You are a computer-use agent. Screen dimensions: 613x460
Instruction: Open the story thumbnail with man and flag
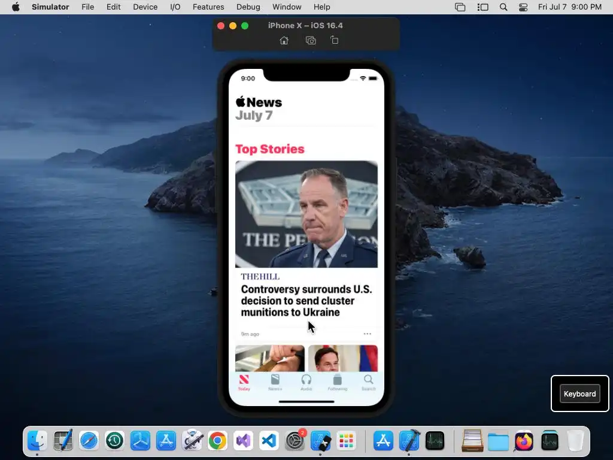[x=343, y=358]
